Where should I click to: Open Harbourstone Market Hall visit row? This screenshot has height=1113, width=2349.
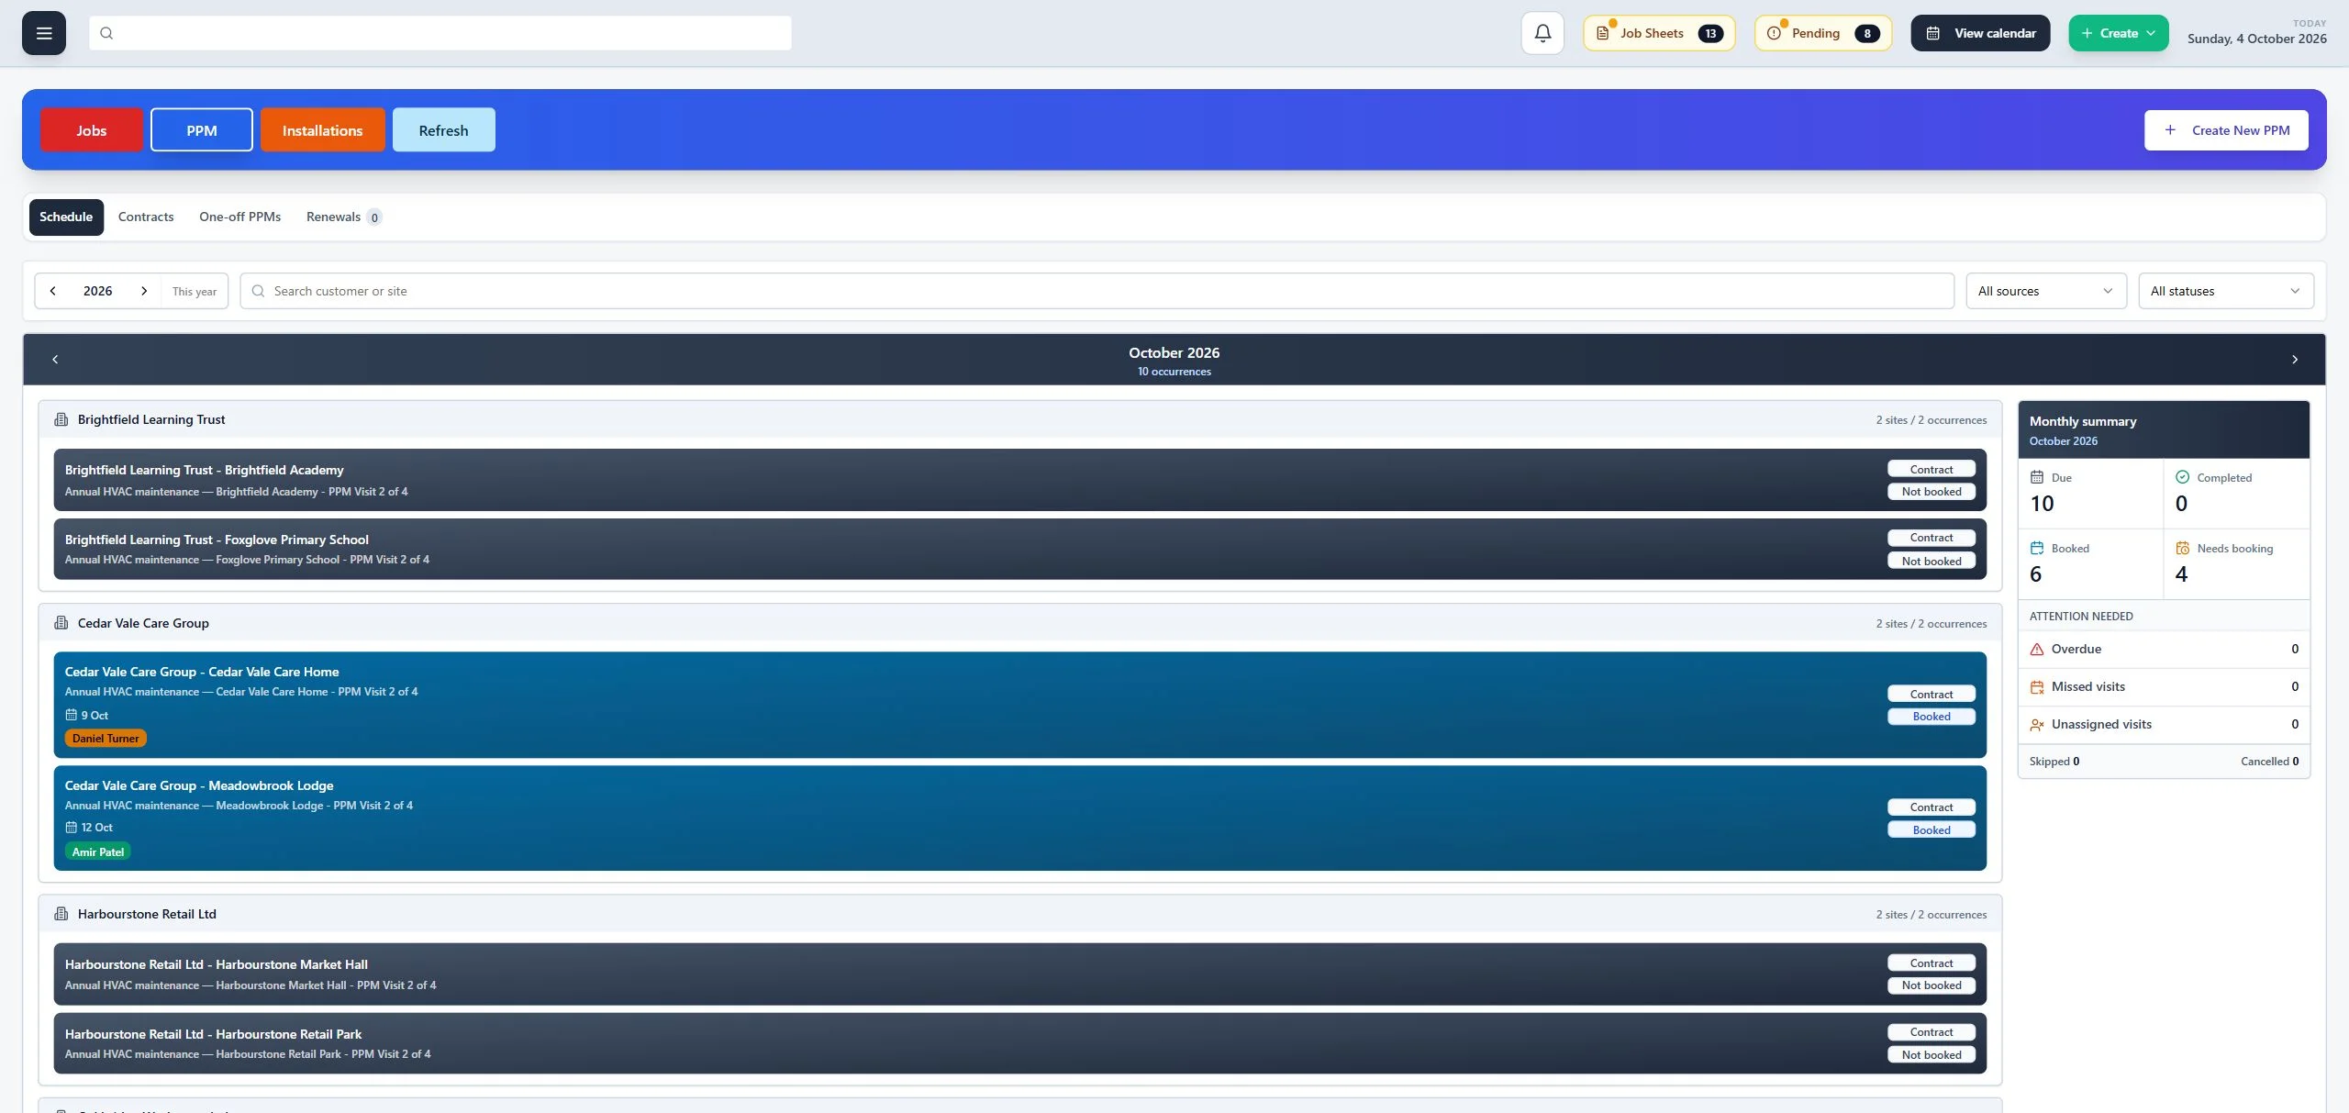(1020, 974)
